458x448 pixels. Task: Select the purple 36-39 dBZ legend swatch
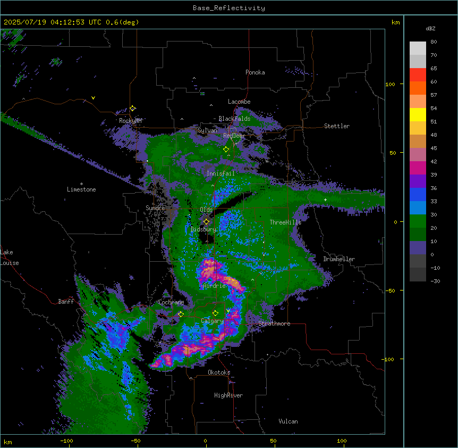[x=418, y=181]
